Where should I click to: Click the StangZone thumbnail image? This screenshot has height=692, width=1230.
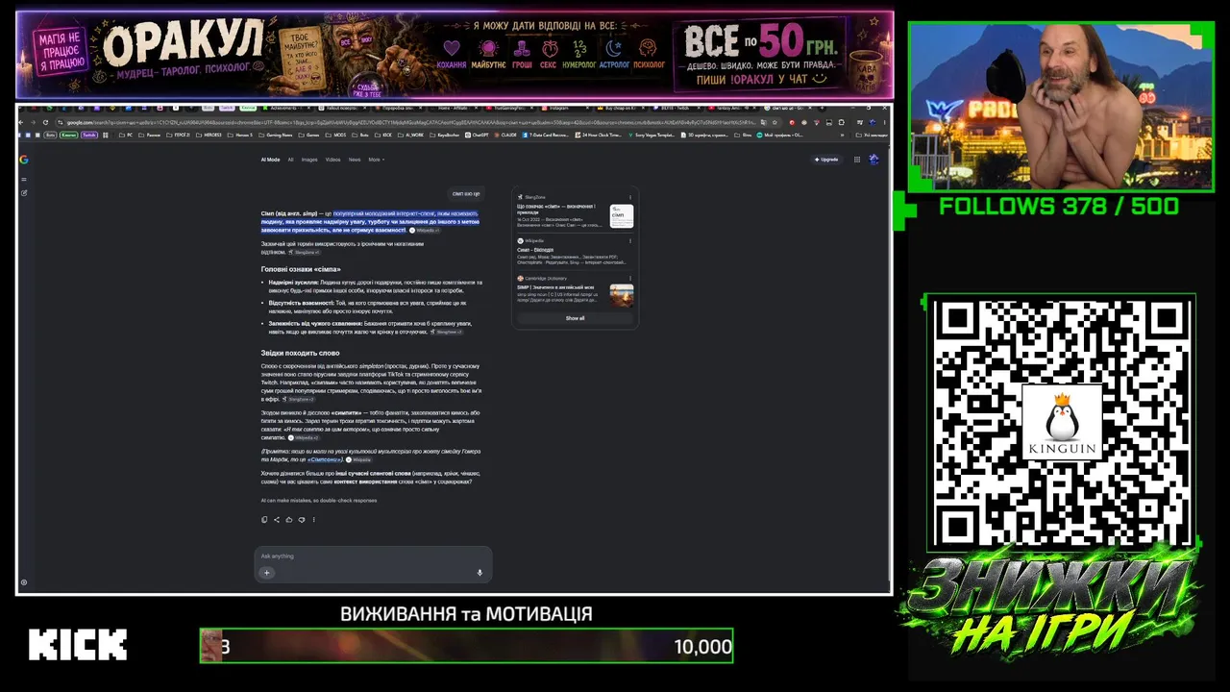(x=622, y=216)
